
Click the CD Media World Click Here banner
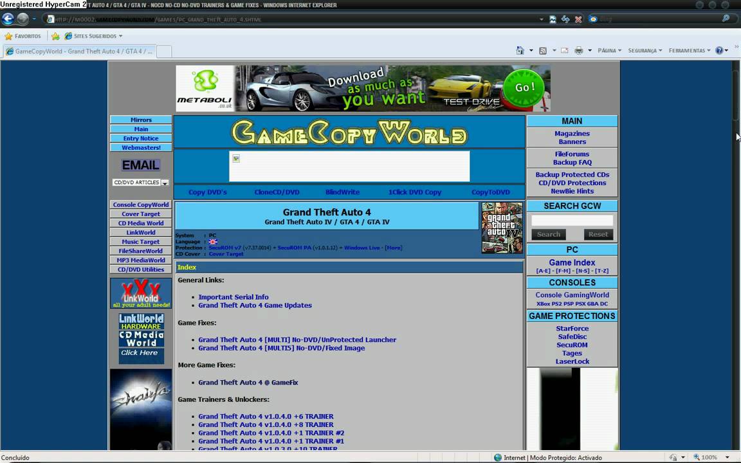pos(142,347)
